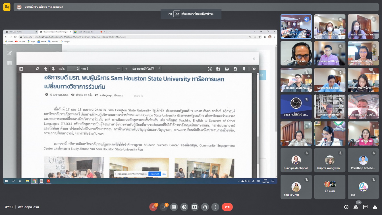
Task: Open the Google bookmark
Action: click(x=65, y=42)
